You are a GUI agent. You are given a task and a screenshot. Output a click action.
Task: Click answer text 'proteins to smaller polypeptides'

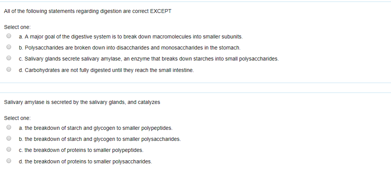tap(84, 150)
